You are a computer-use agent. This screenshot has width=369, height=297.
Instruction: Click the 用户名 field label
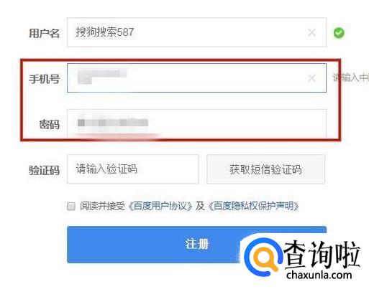pyautogui.click(x=44, y=33)
